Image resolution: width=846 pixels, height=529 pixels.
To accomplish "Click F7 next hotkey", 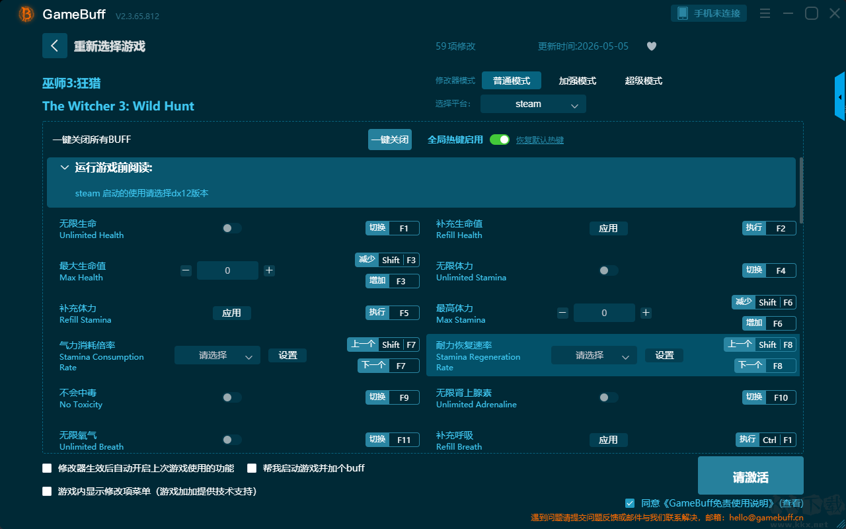I will click(x=389, y=366).
